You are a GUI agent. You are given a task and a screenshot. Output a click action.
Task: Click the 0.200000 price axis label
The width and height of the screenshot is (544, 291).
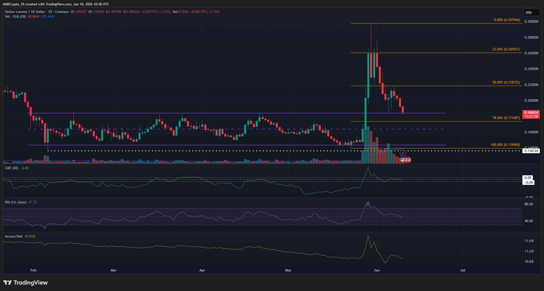point(531,101)
